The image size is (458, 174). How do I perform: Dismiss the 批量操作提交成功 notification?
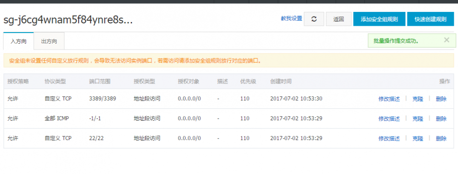tap(446, 40)
